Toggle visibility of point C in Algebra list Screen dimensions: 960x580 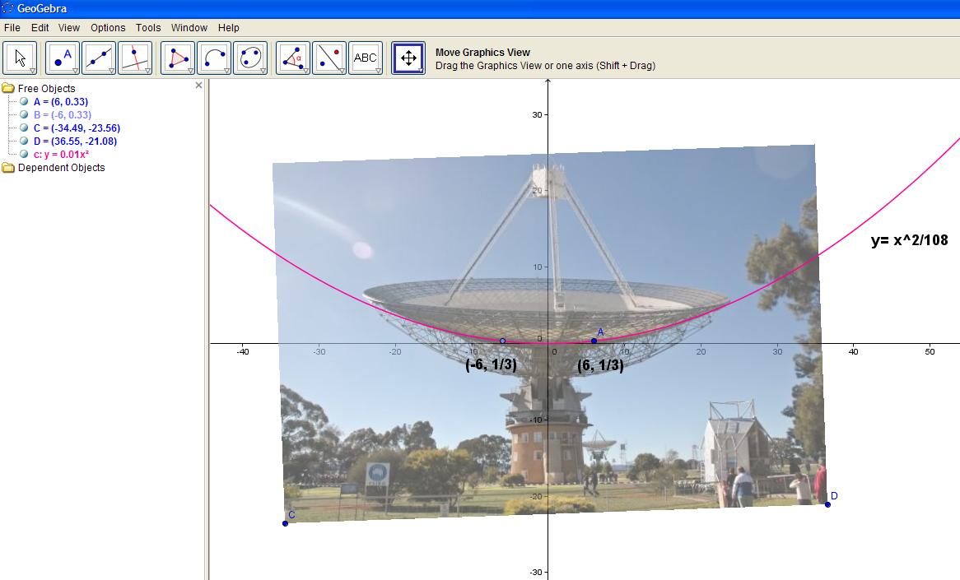(x=24, y=128)
